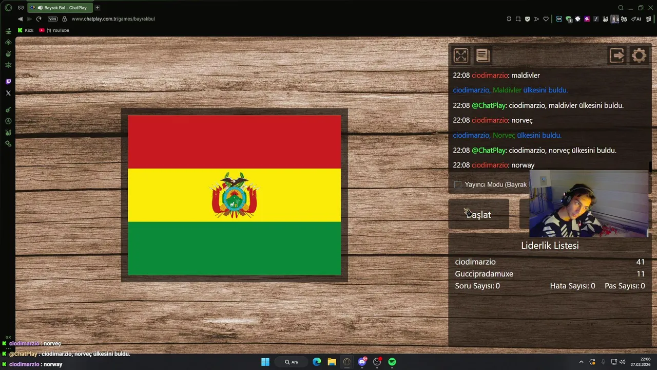This screenshot has height=370, width=657.
Task: Click the Liderlik Listesi heading
Action: point(550,245)
